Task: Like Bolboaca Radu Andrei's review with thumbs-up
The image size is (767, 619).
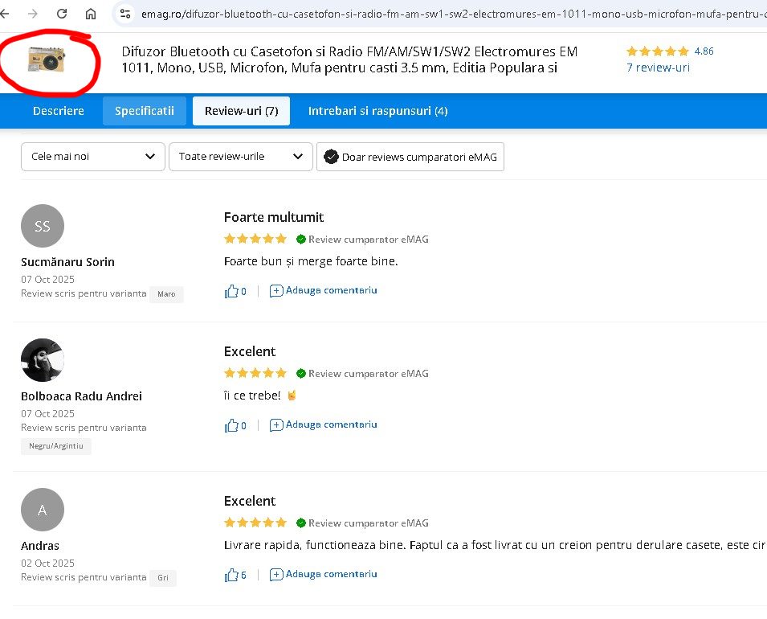Action: [232, 425]
